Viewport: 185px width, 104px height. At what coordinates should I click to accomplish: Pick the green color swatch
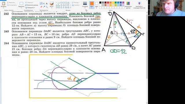(116, 3)
